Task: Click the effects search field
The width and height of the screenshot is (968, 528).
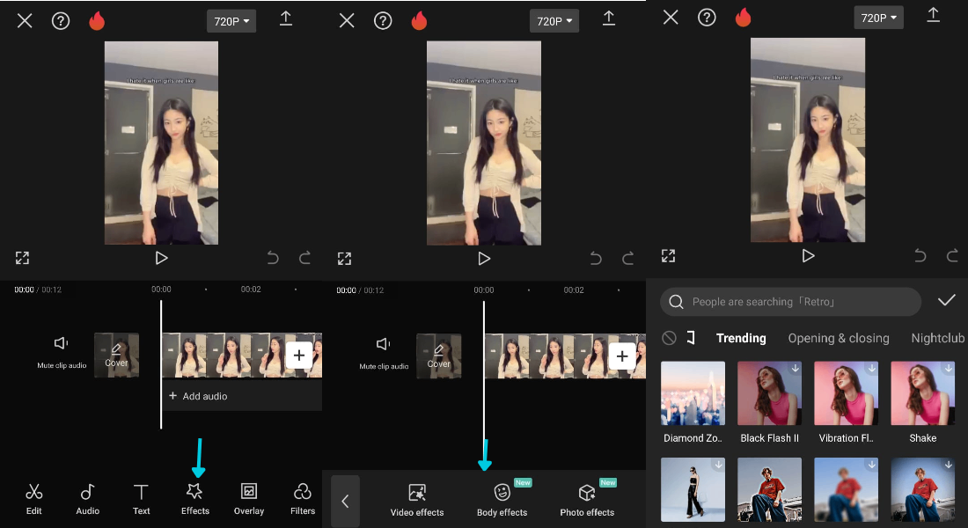Action: click(x=791, y=301)
